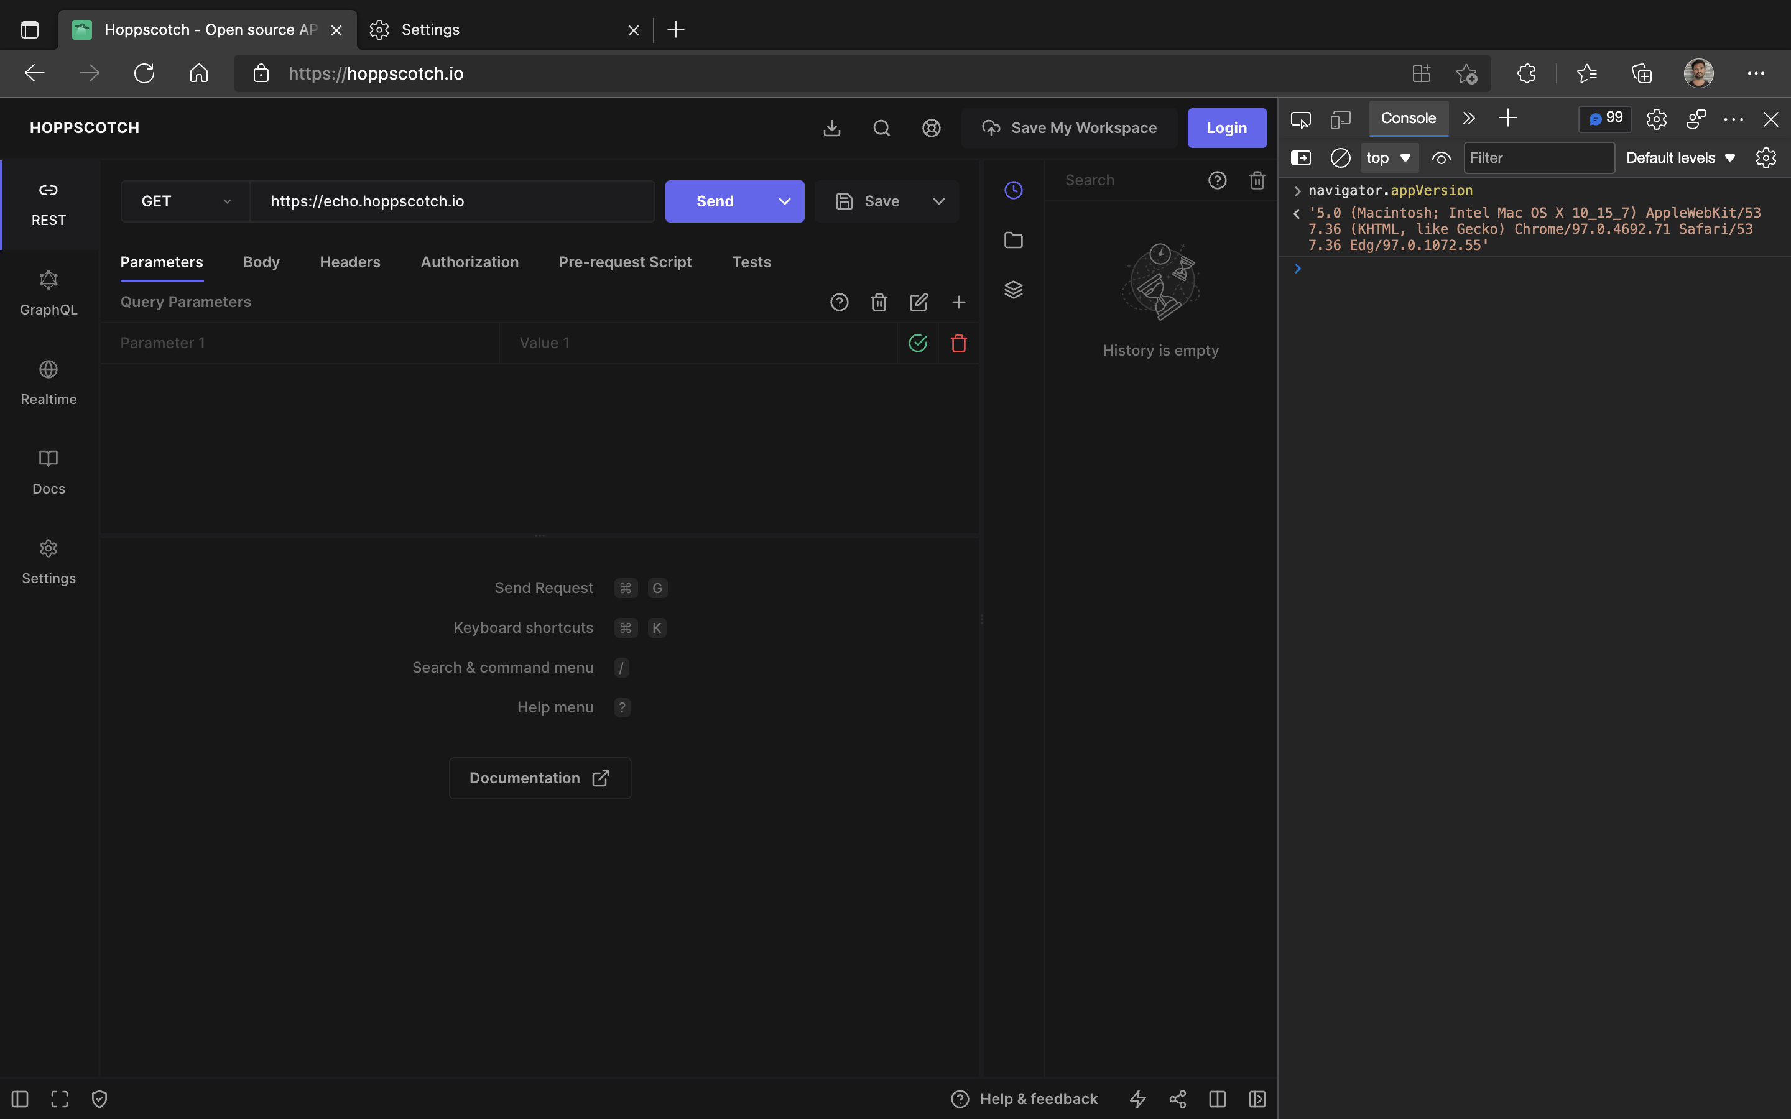
Task: Open the Collections folder icon
Action: (x=1013, y=240)
